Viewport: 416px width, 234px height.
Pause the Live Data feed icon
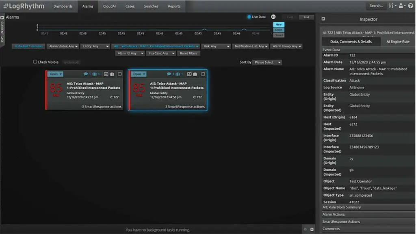coord(273,17)
